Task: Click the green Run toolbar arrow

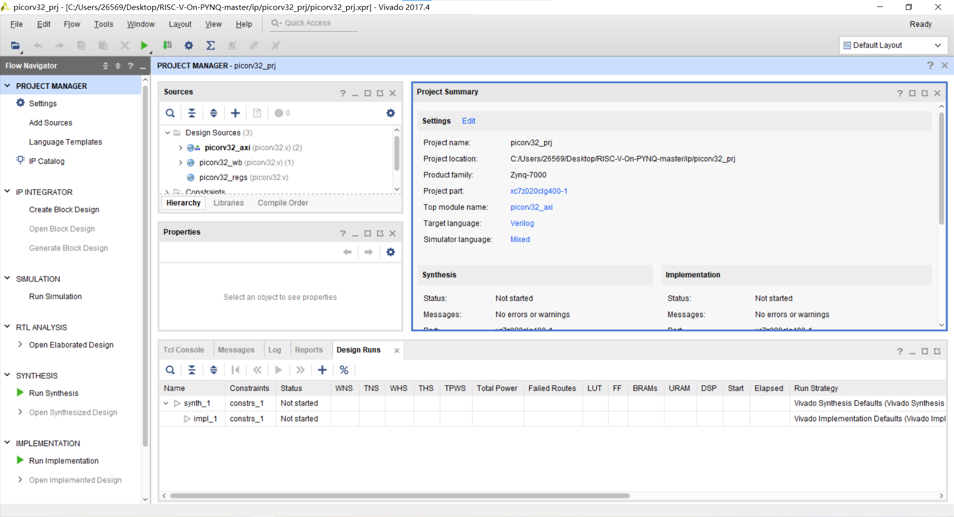Action: 144,46
